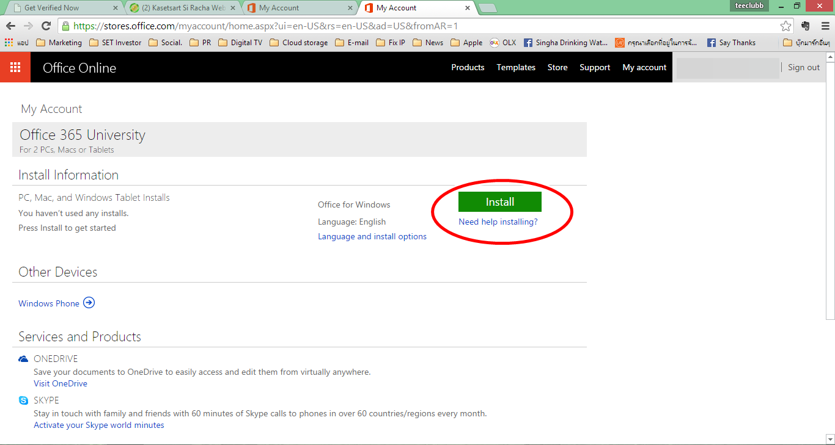Activate your Skype world minutes link
This screenshot has width=835, height=445.
(99, 425)
